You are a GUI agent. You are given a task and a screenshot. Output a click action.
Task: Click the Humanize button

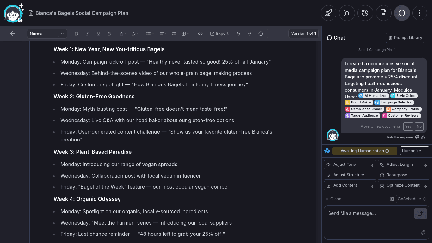click(414, 151)
